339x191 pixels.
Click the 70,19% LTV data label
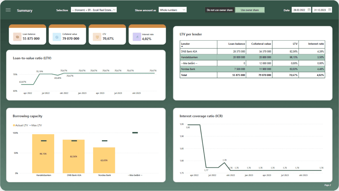(40, 71)
